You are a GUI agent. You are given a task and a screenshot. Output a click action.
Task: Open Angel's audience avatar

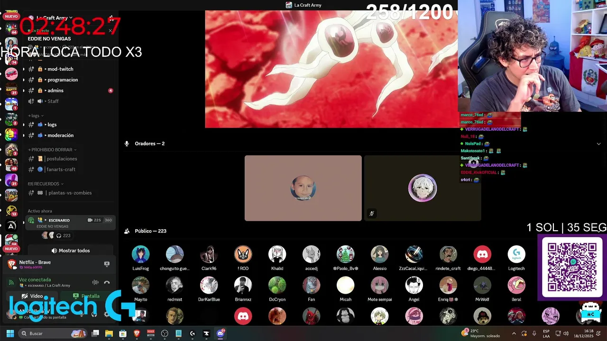tap(414, 286)
